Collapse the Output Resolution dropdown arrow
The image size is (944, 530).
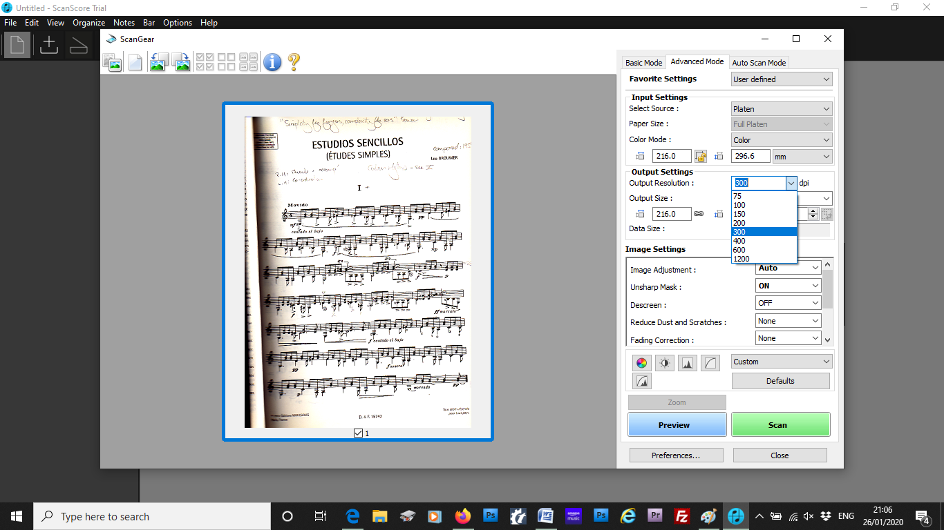791,184
